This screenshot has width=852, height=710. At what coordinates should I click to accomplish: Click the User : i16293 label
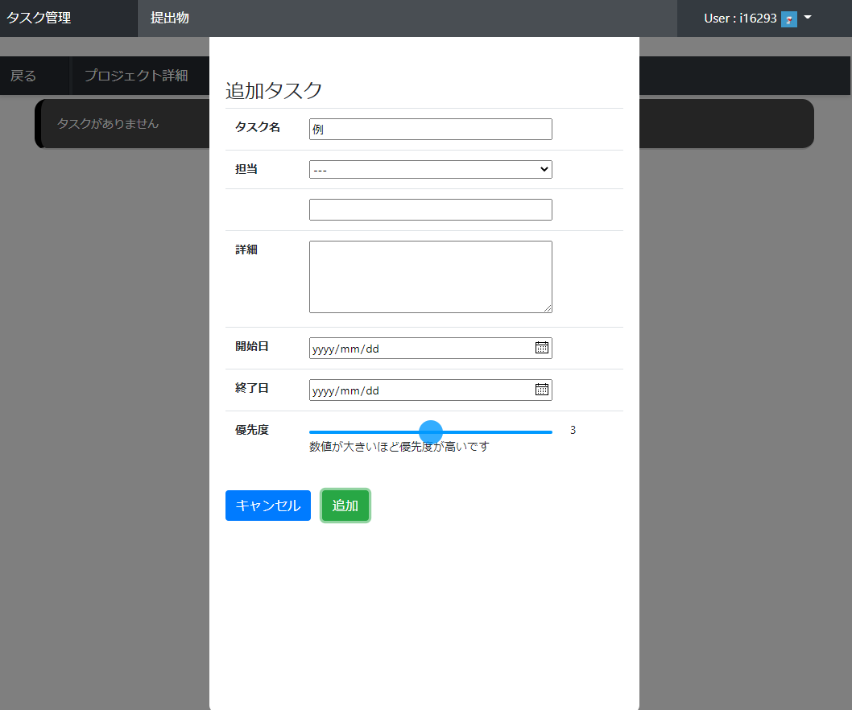coord(740,19)
